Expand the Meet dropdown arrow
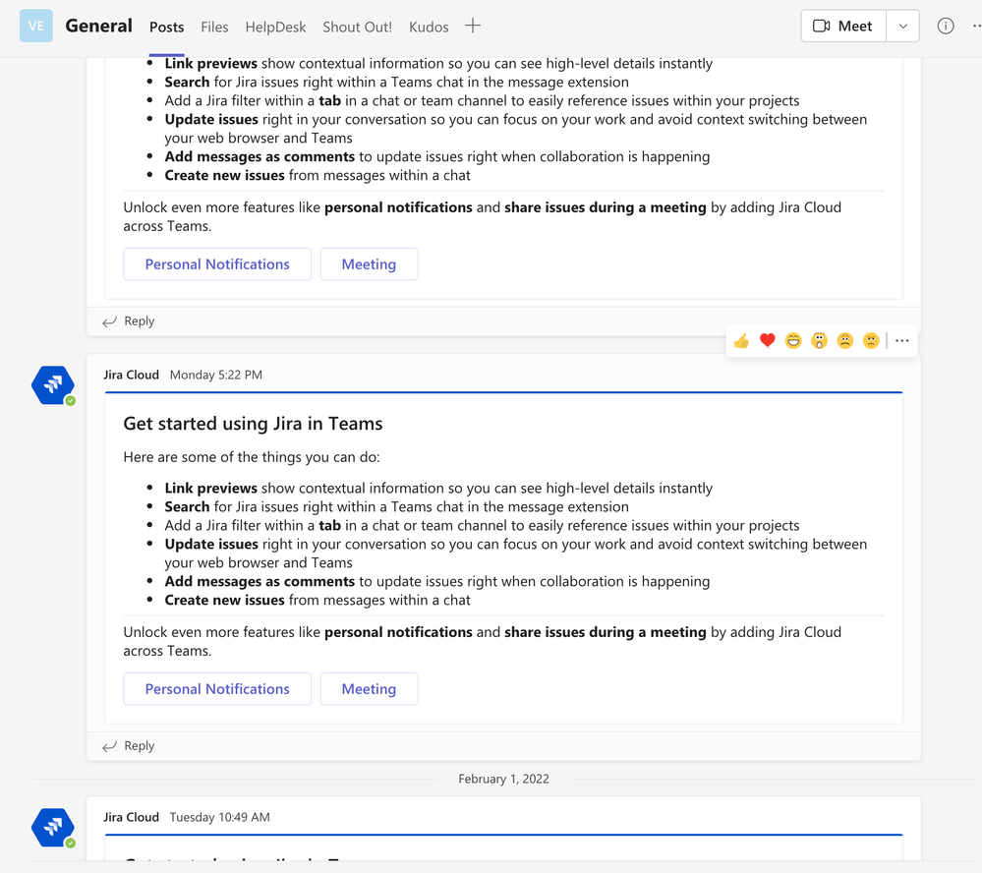The height and width of the screenshot is (873, 982). 903,26
